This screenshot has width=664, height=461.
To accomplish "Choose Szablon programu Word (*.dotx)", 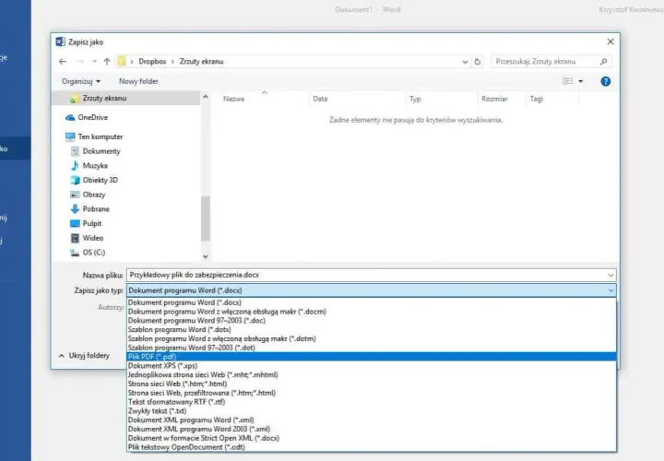I will [x=372, y=329].
